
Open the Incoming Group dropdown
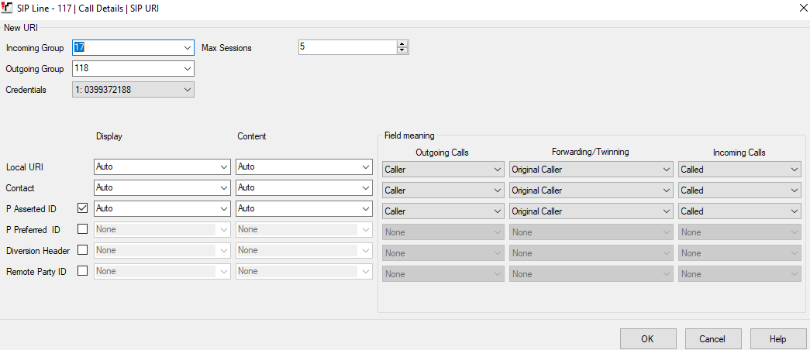(x=188, y=47)
